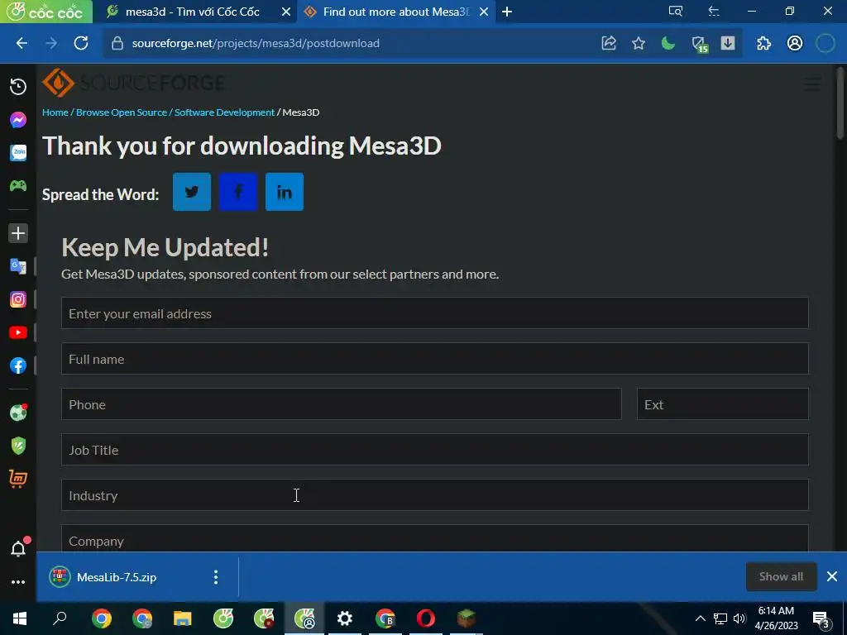Add a new sidebar shortcut with plus
The height and width of the screenshot is (635, 847).
tap(18, 233)
